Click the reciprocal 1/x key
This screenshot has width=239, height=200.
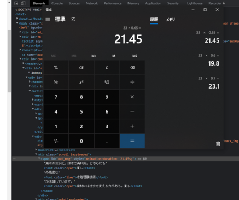[56, 82]
